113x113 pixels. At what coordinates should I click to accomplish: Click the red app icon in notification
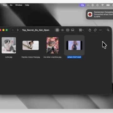[90, 14]
